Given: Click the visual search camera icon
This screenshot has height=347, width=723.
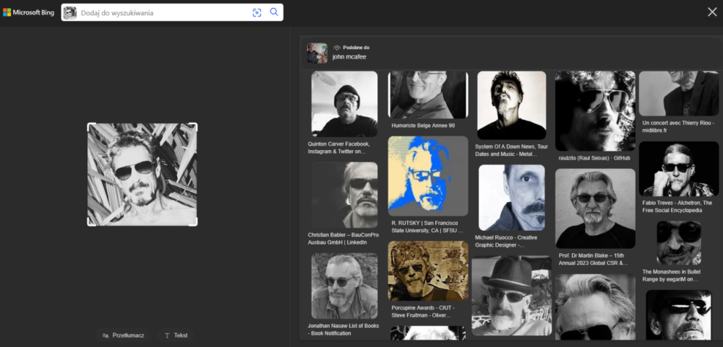Looking at the screenshot, I should point(257,12).
